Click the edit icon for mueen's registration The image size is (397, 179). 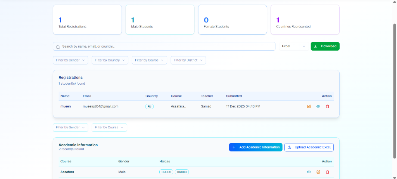309,106
